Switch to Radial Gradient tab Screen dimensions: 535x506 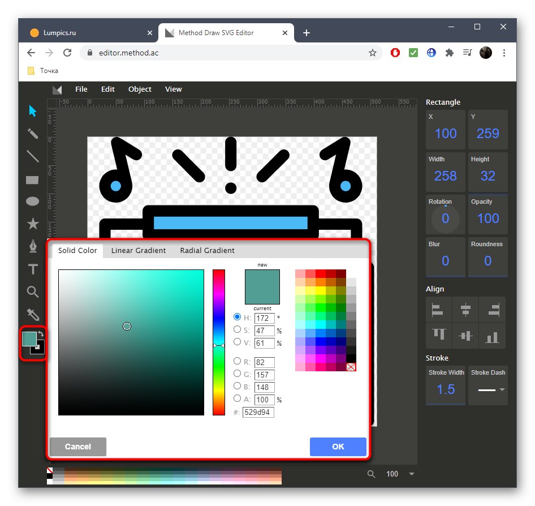pyautogui.click(x=208, y=251)
